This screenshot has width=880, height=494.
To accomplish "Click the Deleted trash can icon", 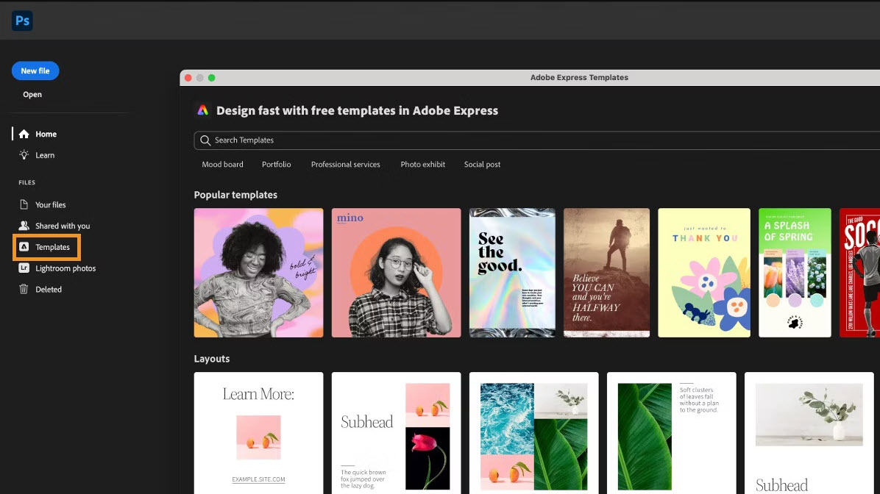I will (24, 290).
